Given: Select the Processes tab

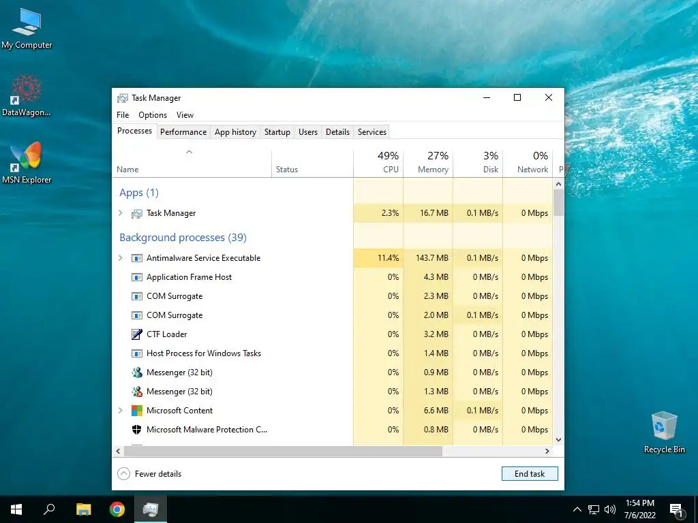Looking at the screenshot, I should [134, 131].
